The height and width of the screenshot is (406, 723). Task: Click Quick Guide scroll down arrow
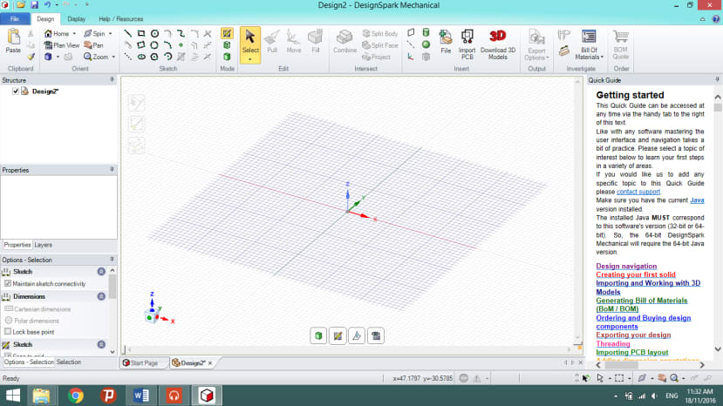click(x=718, y=349)
